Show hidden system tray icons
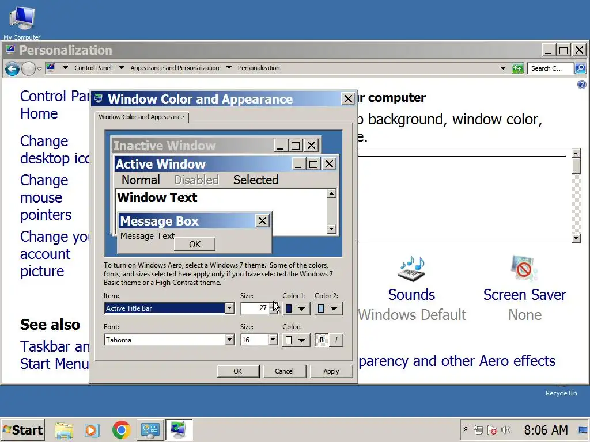This screenshot has width=590, height=442. click(x=466, y=429)
